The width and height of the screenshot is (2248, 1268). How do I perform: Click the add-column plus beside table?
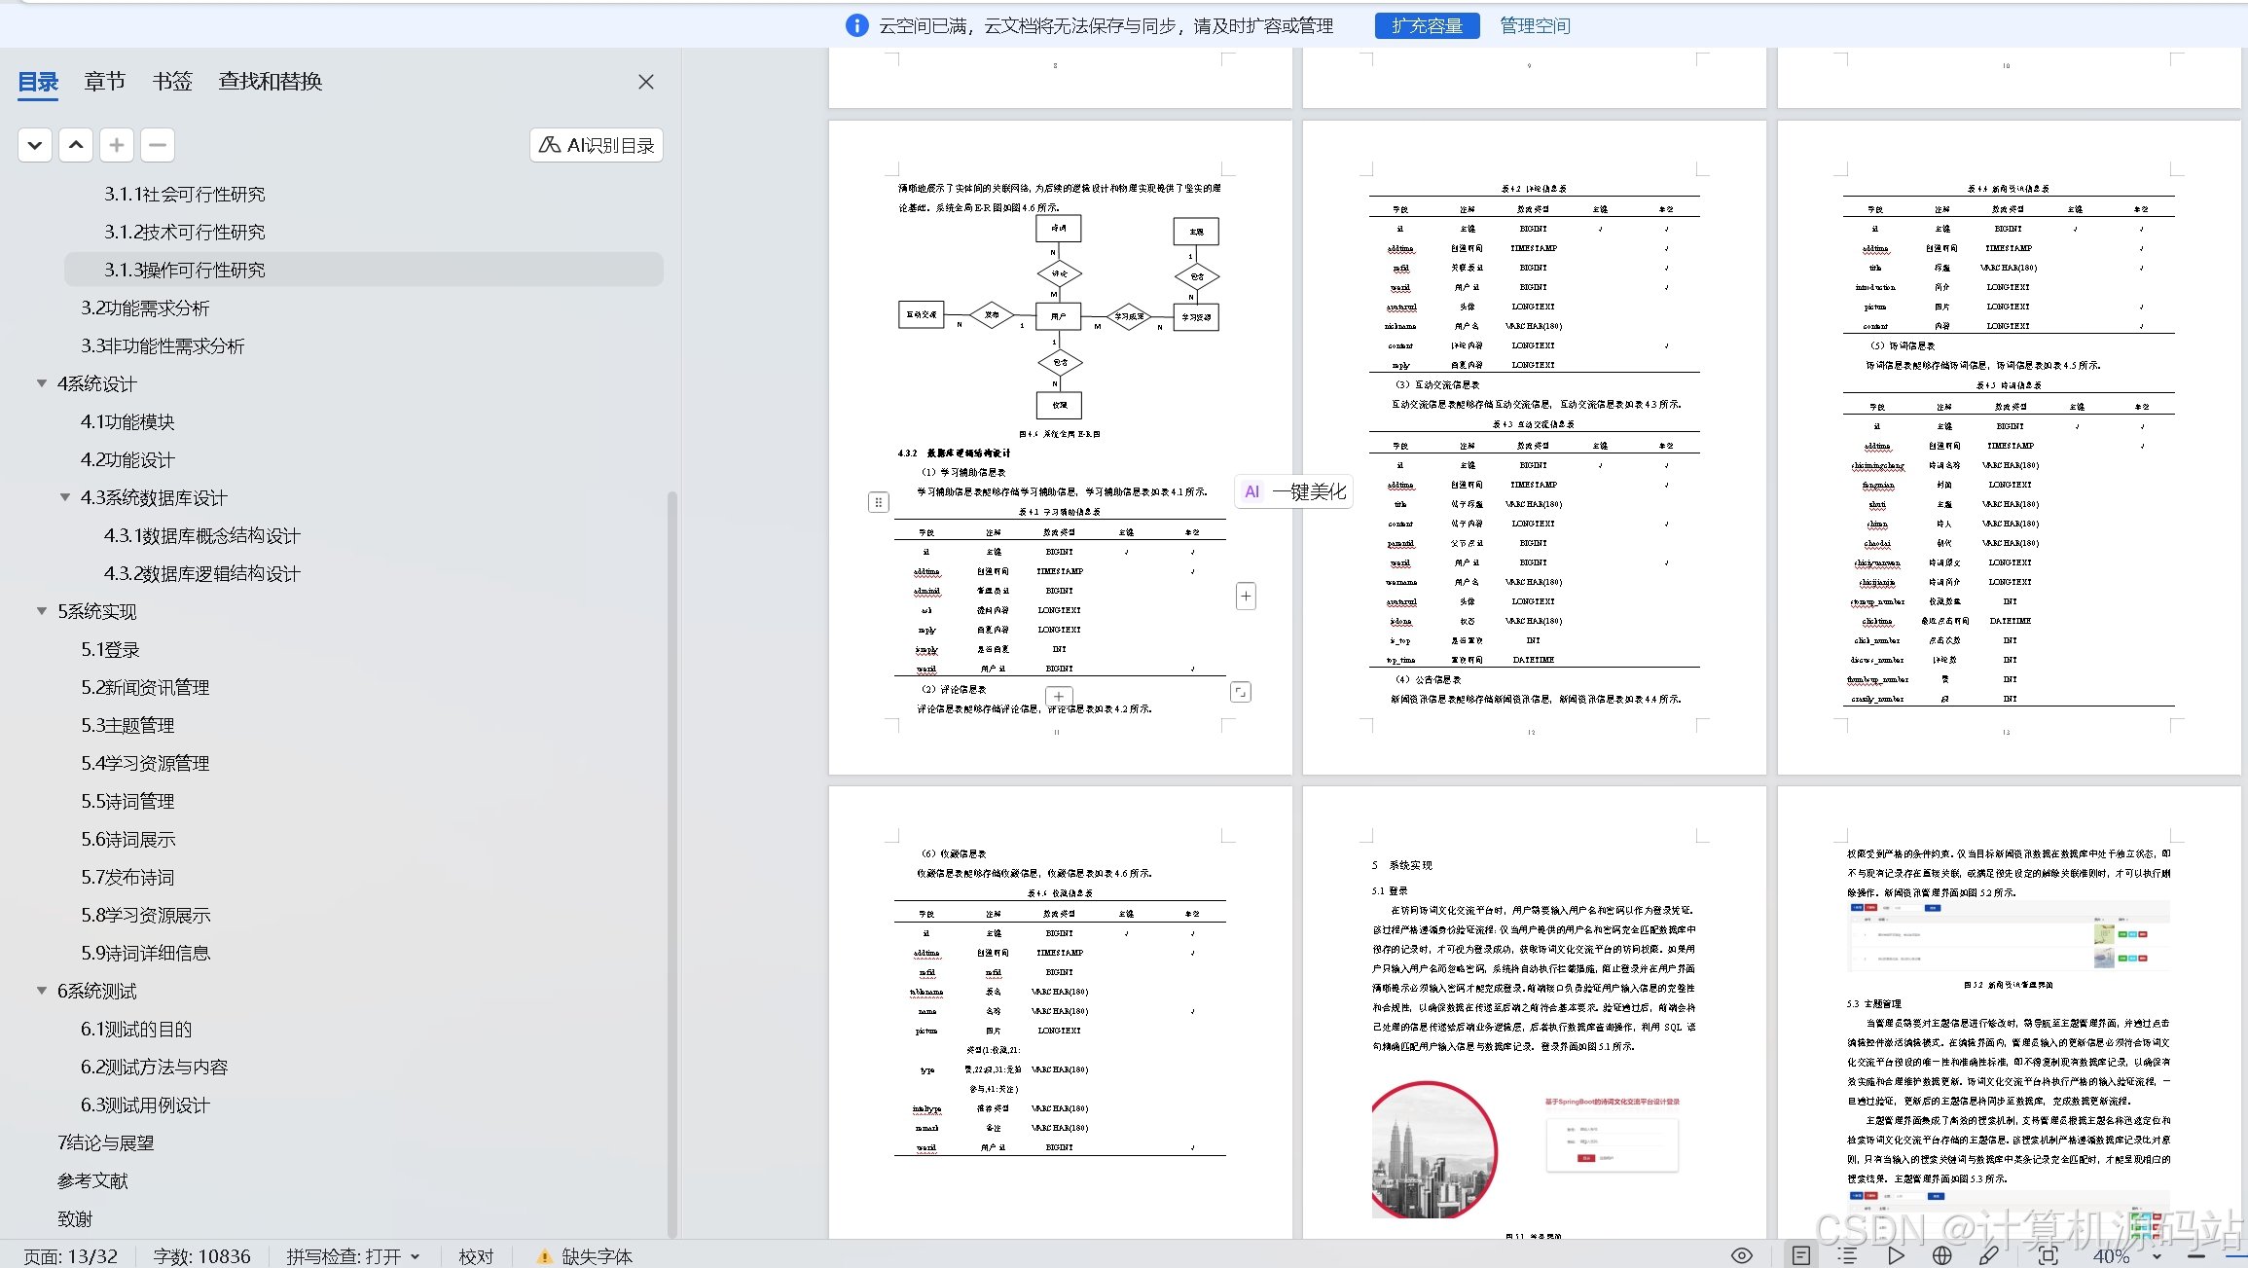[1246, 597]
